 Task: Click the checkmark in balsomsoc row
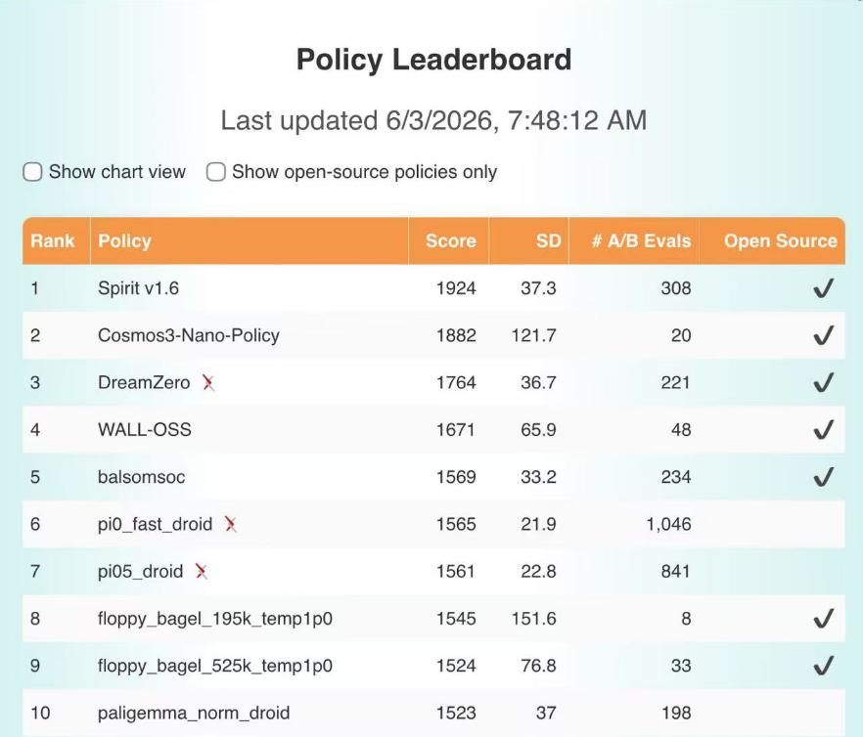pos(824,477)
